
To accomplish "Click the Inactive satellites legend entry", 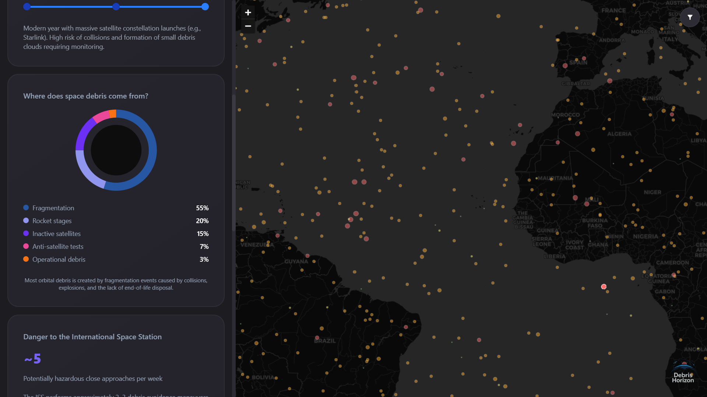I will (x=56, y=234).
